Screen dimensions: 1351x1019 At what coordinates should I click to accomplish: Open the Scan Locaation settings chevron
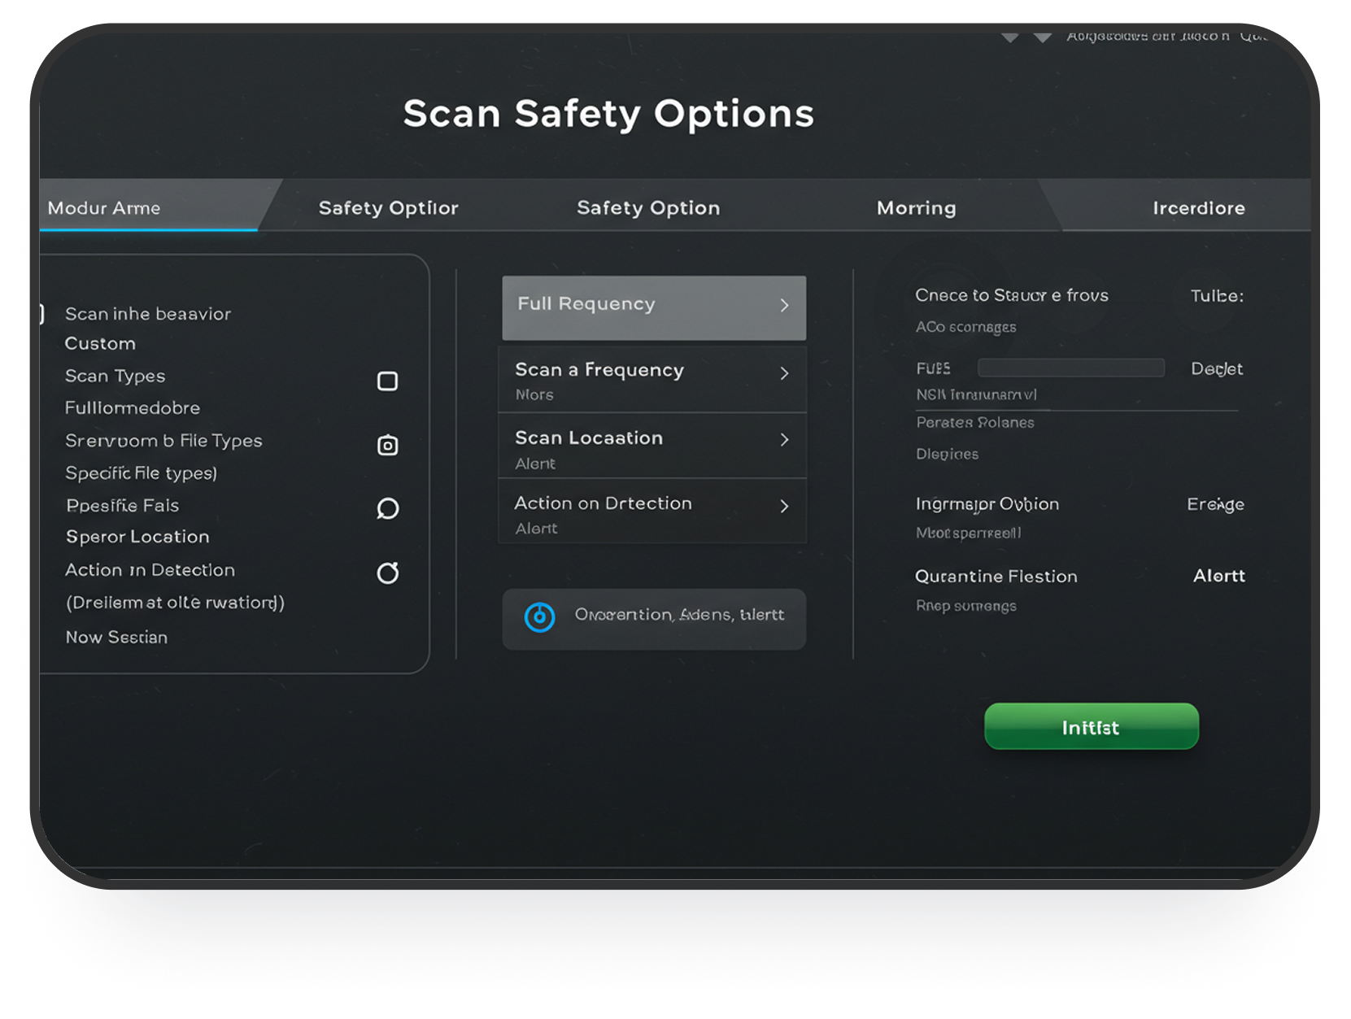783,439
